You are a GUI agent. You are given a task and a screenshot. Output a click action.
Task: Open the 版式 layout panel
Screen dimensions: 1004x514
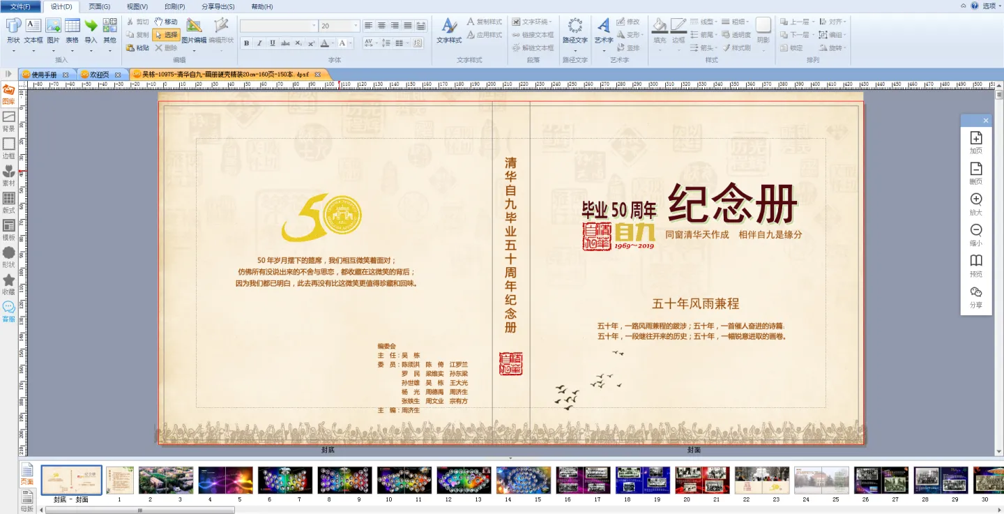8,203
